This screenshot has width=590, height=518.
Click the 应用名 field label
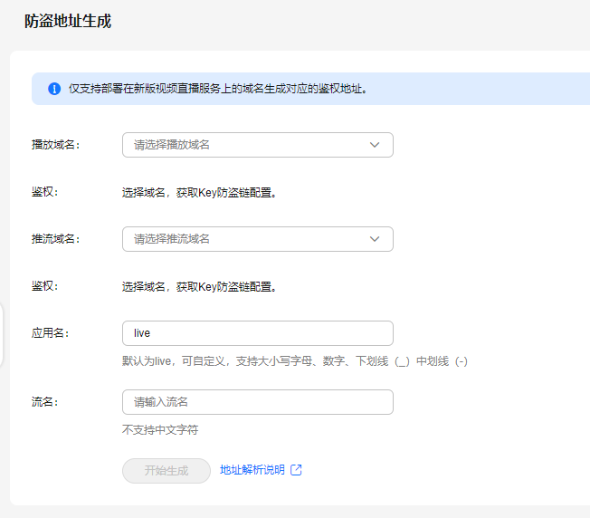point(51,332)
